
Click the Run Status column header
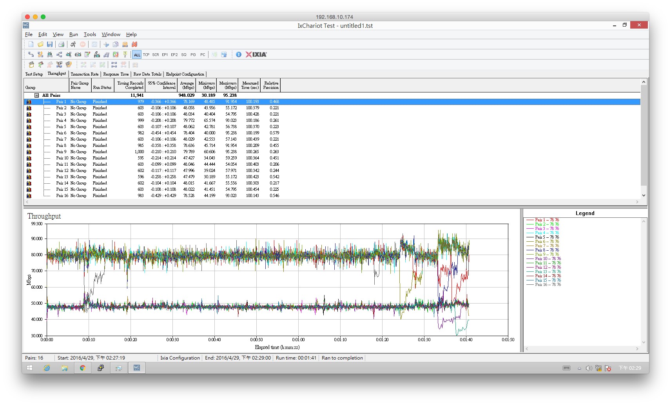(102, 85)
